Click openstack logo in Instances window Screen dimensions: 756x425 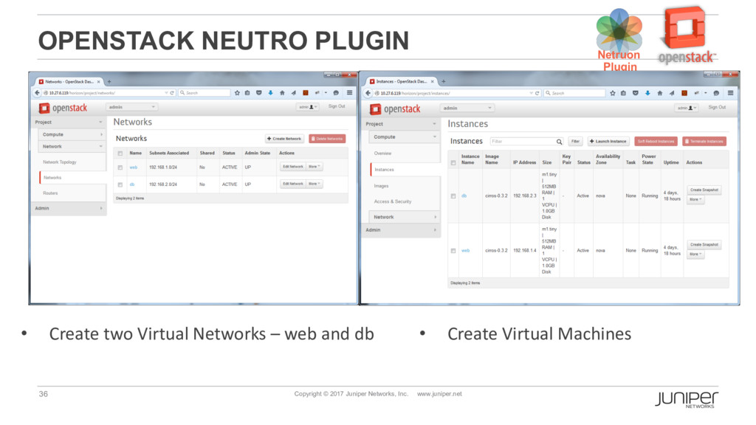(395, 109)
